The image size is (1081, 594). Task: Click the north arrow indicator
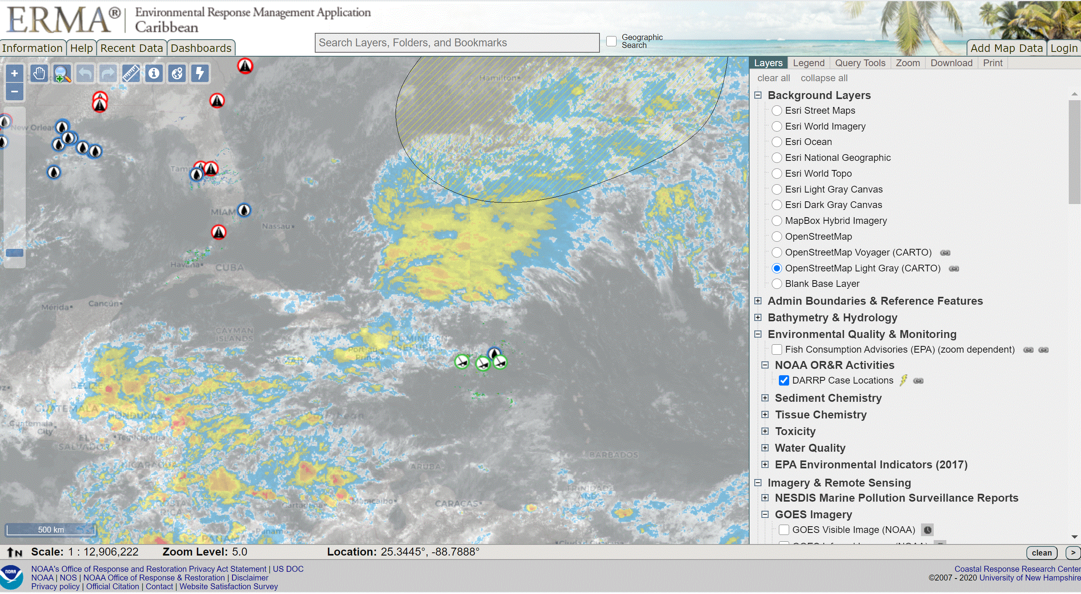15,552
